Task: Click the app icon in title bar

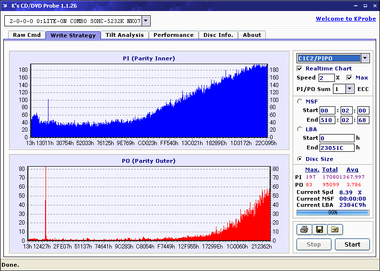Action: [x=5, y=6]
